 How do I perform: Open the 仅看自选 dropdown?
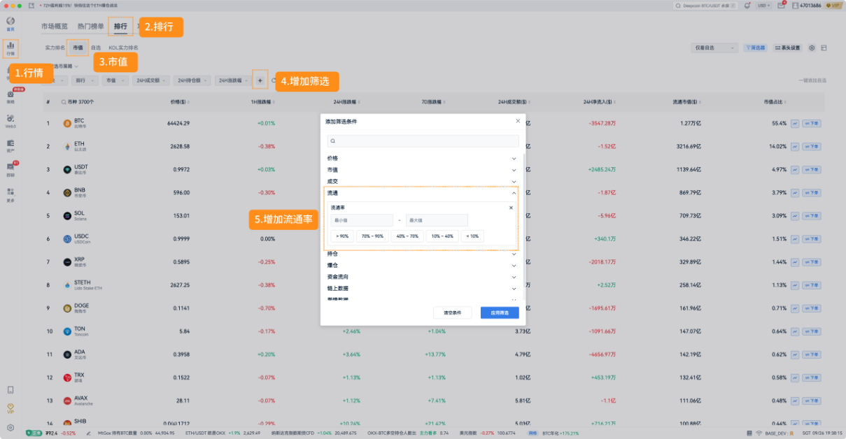coord(714,48)
